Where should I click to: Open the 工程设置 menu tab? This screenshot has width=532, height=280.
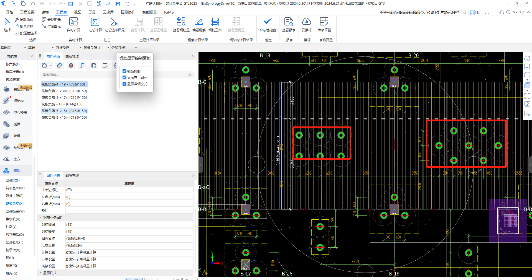click(27, 12)
